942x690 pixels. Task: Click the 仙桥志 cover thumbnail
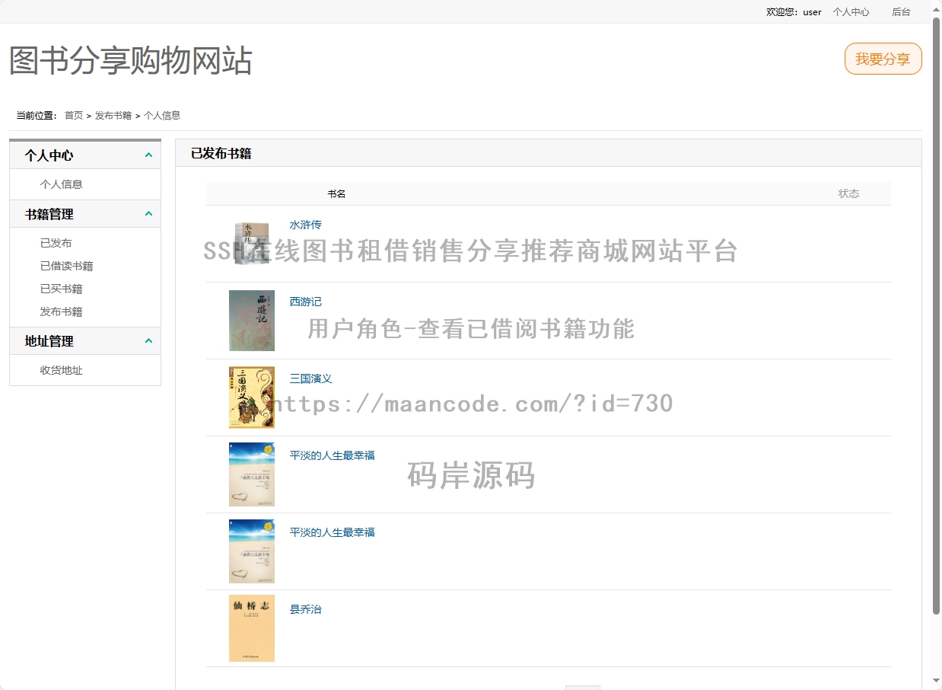[252, 628]
